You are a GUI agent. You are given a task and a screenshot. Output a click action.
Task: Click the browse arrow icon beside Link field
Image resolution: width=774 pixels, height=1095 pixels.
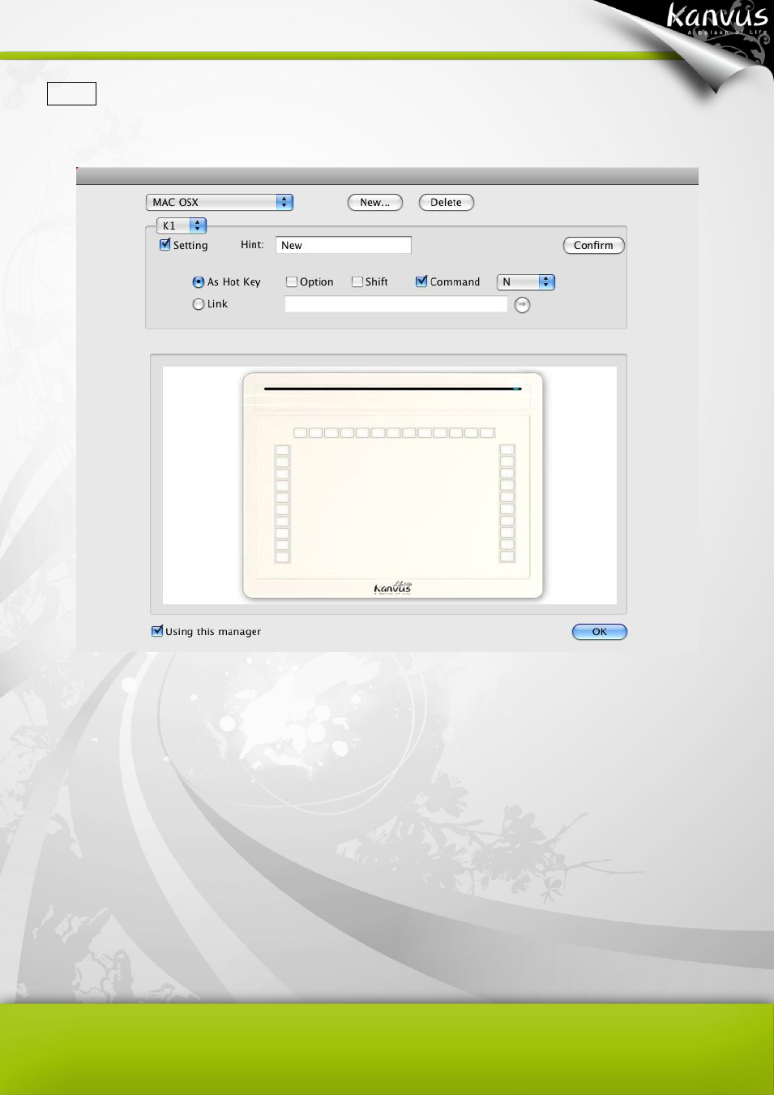(x=523, y=305)
